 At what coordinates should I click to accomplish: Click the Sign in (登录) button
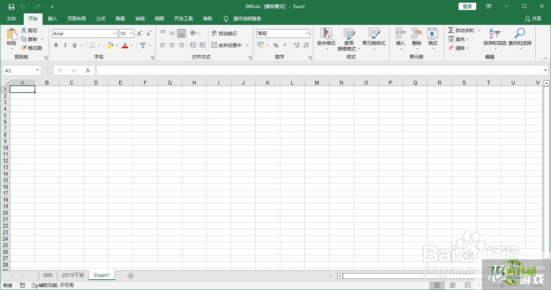[x=467, y=7]
